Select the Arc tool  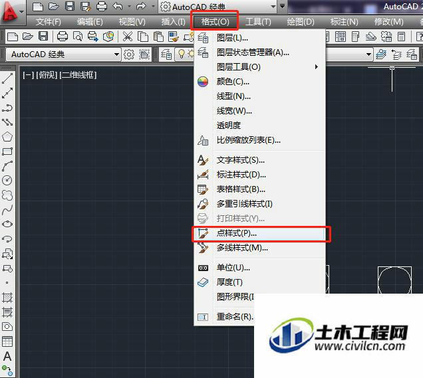(7, 166)
